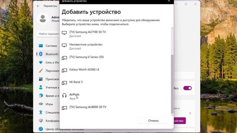Image resolution: width=237 pixels, height=133 pixels.
Task: Open Персонализация in Settings sidebar
Action: (x=48, y=71)
